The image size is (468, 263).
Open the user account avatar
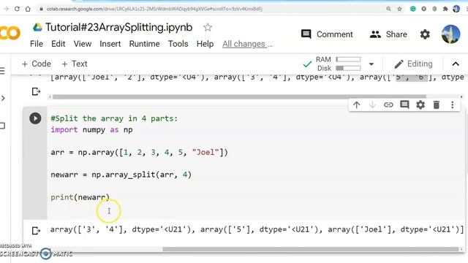tap(450, 34)
